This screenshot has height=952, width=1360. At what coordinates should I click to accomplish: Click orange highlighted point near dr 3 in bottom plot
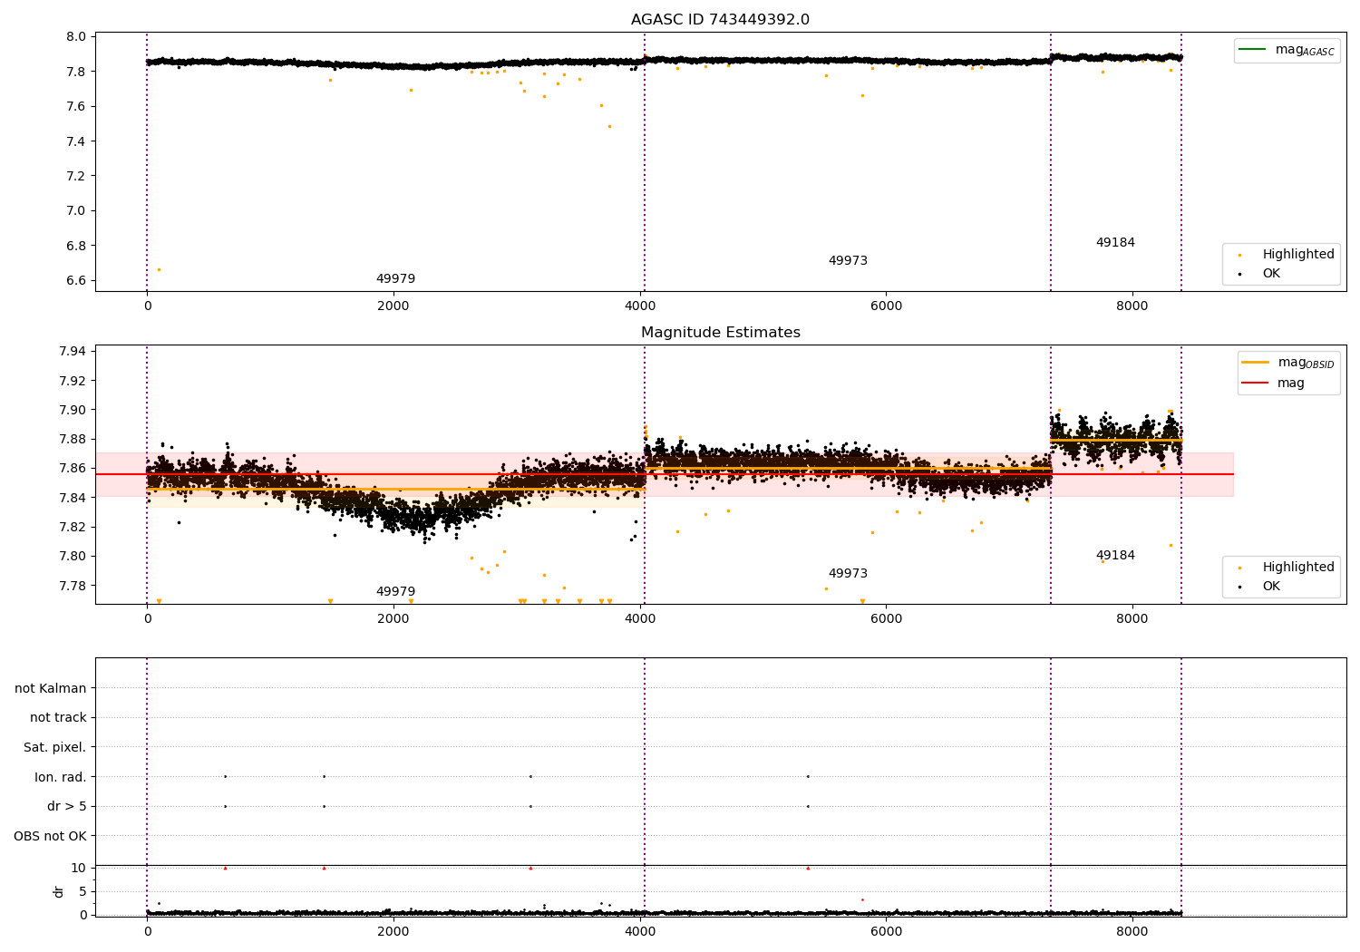click(862, 899)
